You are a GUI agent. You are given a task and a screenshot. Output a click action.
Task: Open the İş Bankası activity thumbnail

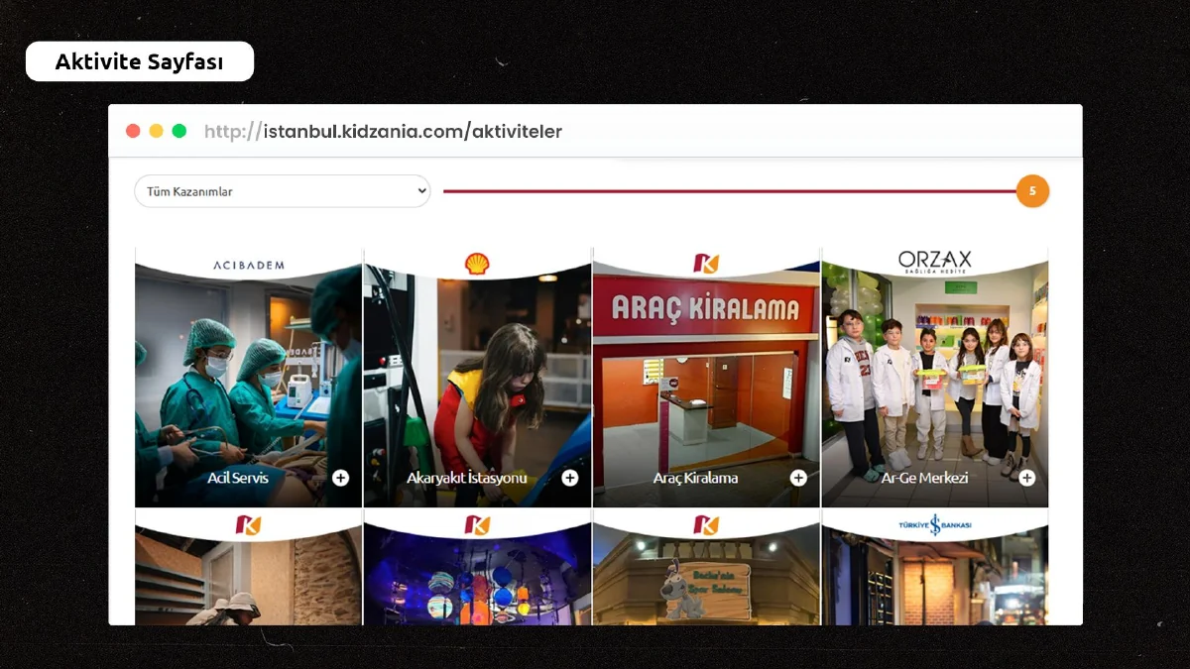pyautogui.click(x=935, y=567)
